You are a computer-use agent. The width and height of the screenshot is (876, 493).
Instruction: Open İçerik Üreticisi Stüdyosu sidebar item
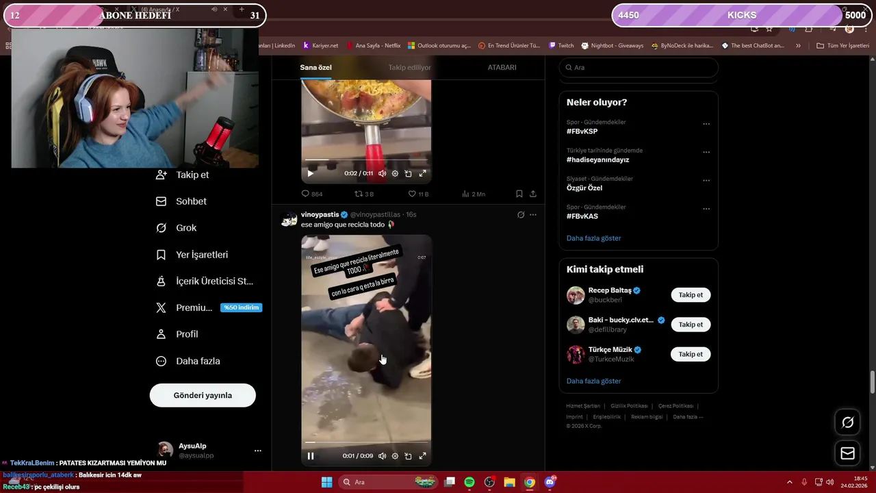pos(205,281)
